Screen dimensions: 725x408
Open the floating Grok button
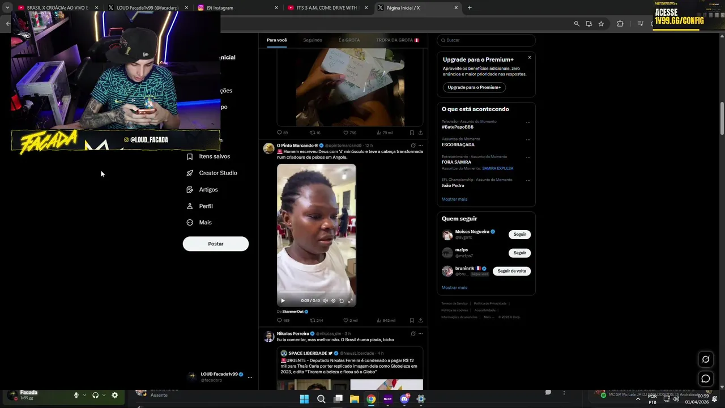[706, 359]
